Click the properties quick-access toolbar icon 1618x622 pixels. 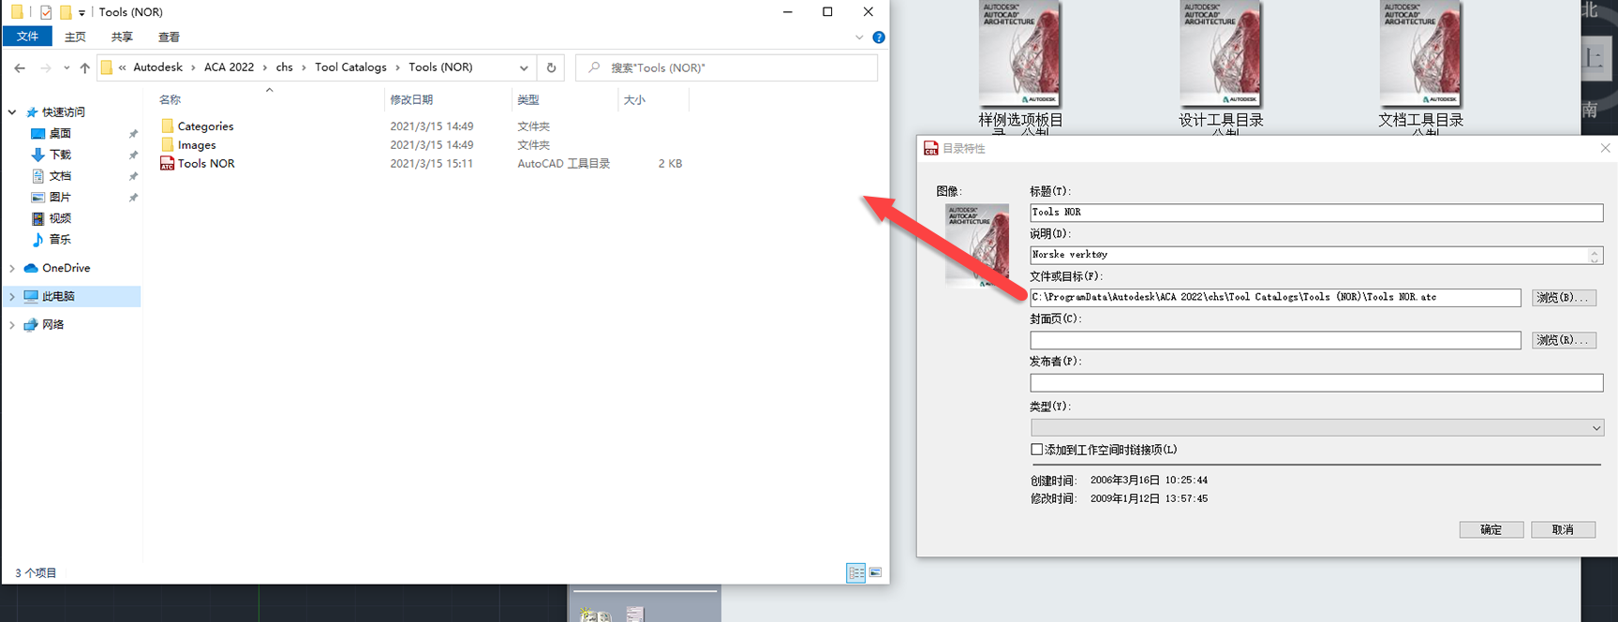(x=46, y=12)
